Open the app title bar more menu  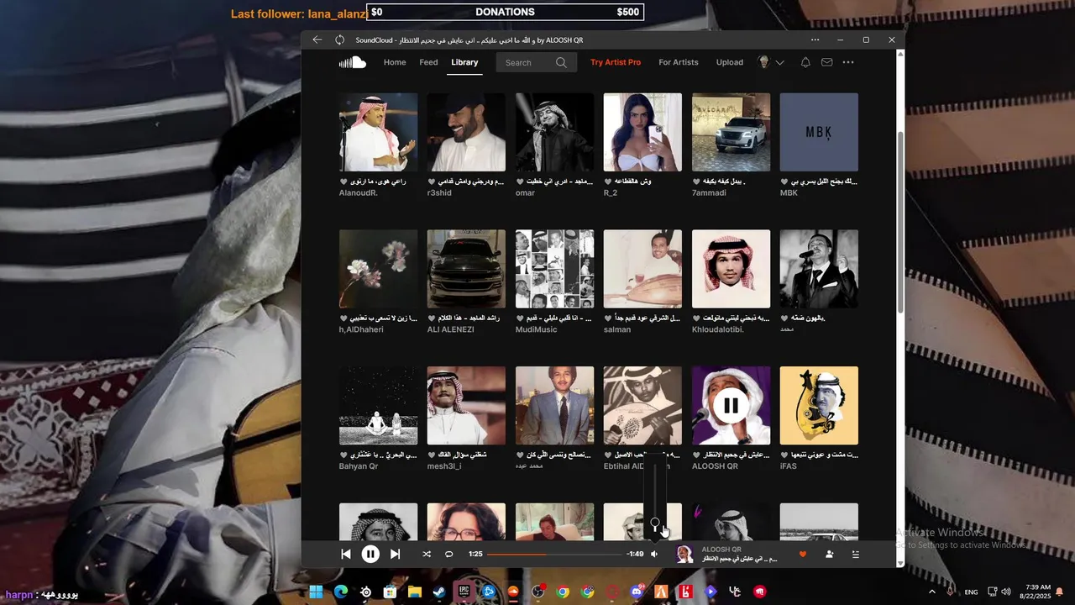[x=815, y=39]
